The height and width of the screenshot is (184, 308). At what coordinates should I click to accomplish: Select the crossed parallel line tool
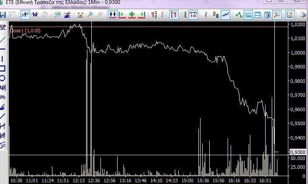[x=3, y=126]
